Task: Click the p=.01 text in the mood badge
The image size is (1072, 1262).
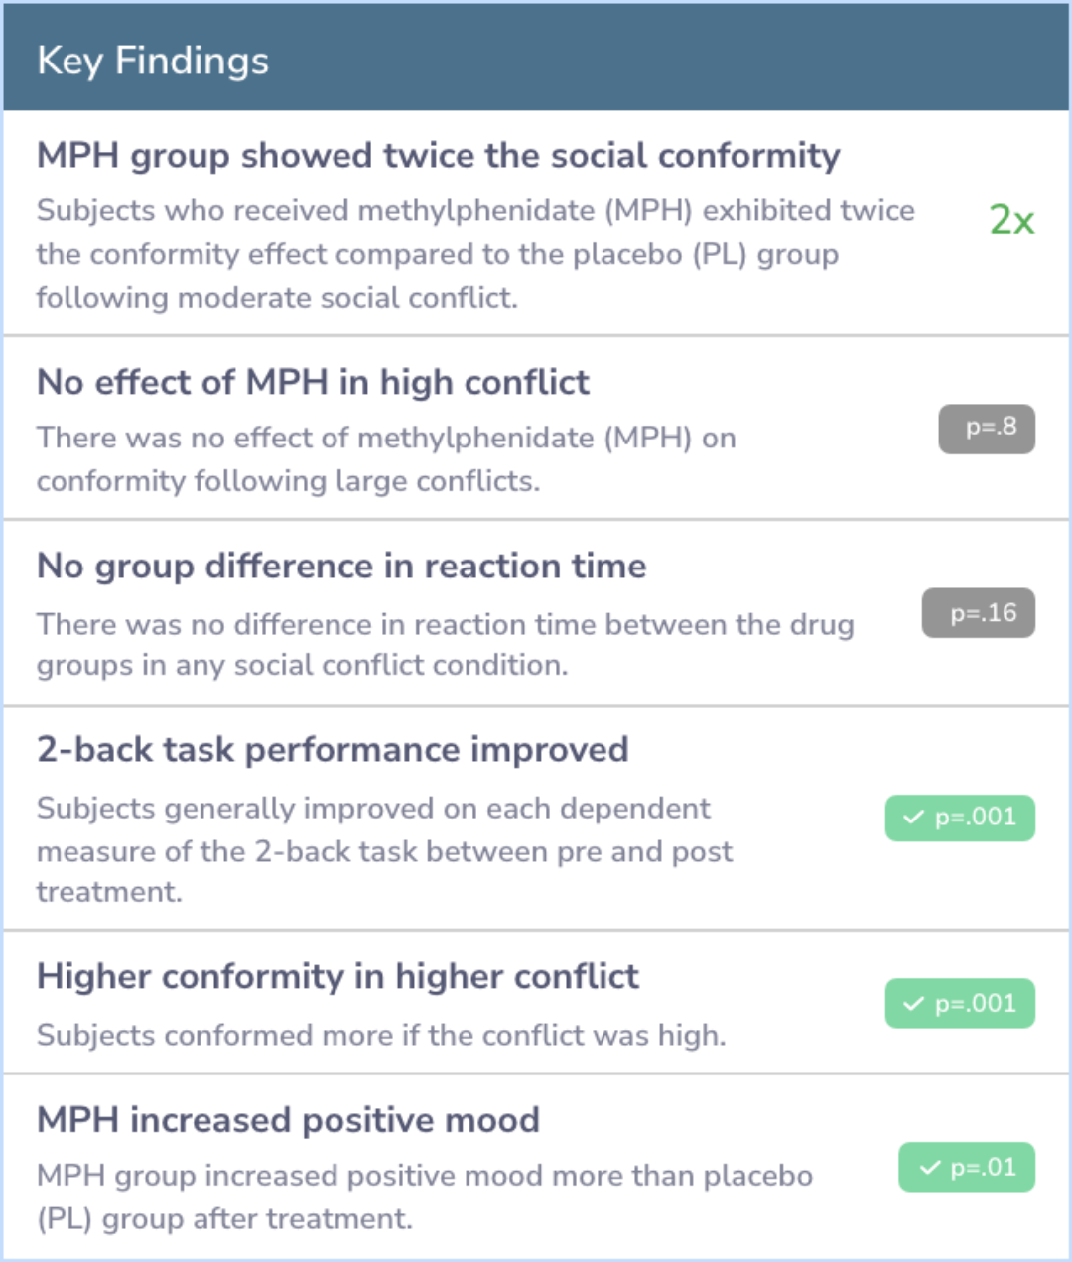Action: [983, 1168]
